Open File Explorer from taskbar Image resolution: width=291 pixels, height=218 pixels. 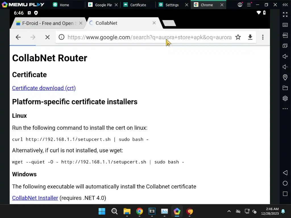click(x=127, y=211)
